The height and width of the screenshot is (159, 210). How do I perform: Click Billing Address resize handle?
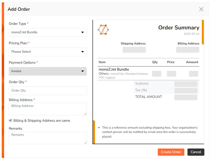85,113
